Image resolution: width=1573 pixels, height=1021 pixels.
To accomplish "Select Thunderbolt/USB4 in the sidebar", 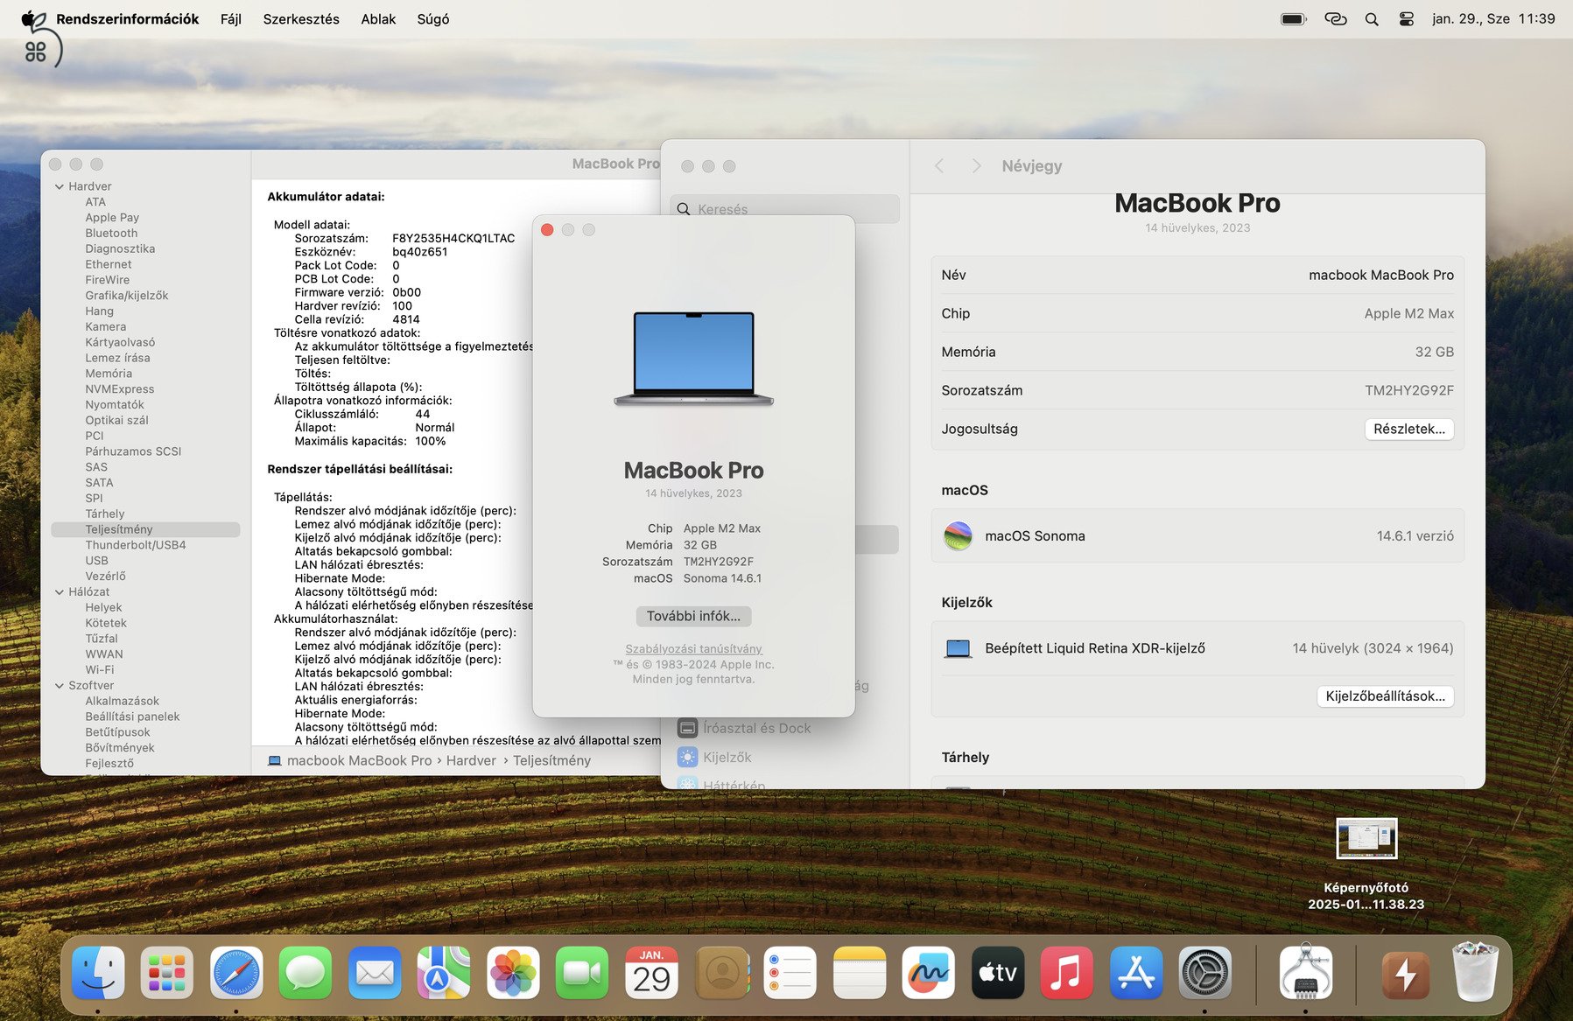I will 136,545.
